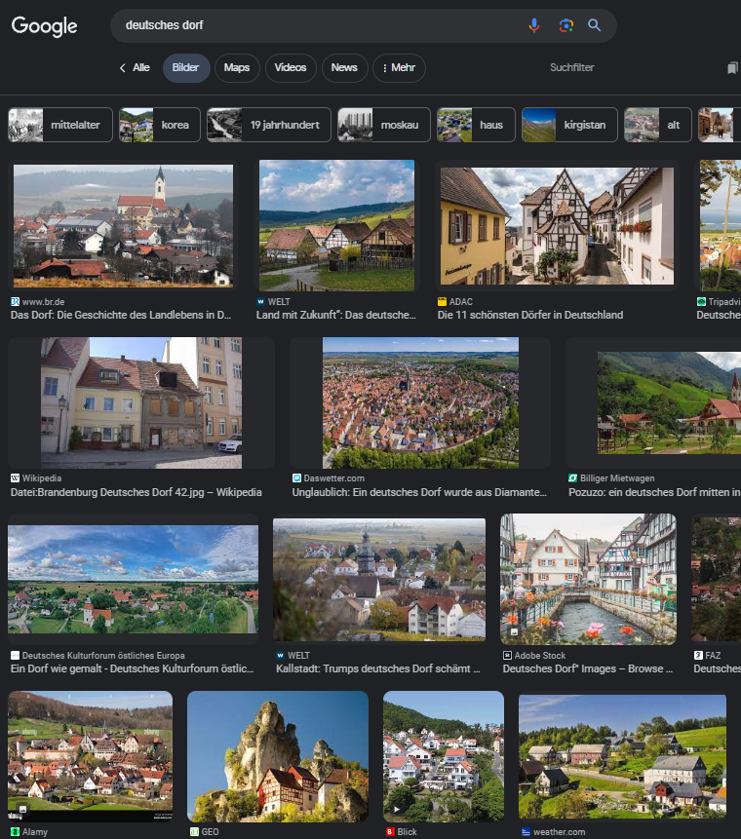
Task: Expand the Mehr options menu
Action: click(x=399, y=68)
